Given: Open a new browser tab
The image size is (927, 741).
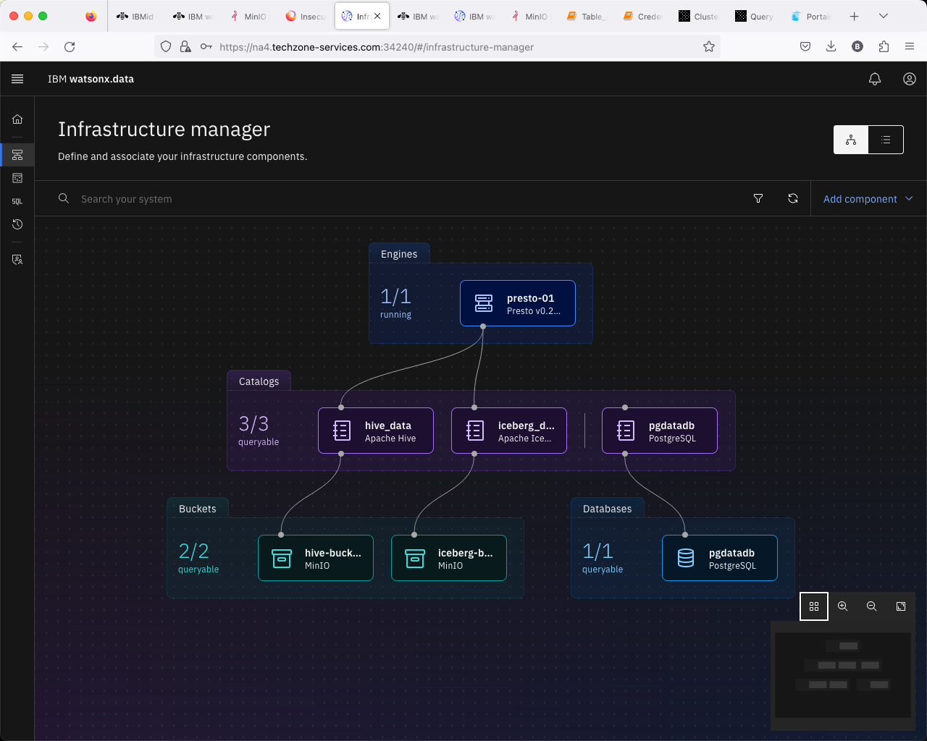Looking at the screenshot, I should click(855, 16).
